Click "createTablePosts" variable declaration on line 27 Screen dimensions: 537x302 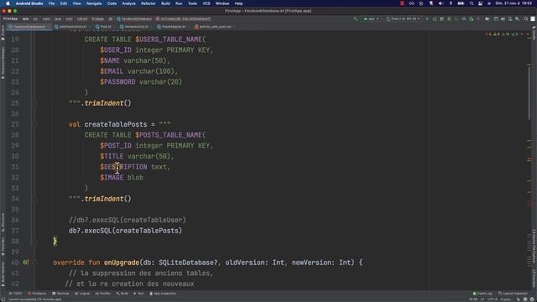click(116, 124)
